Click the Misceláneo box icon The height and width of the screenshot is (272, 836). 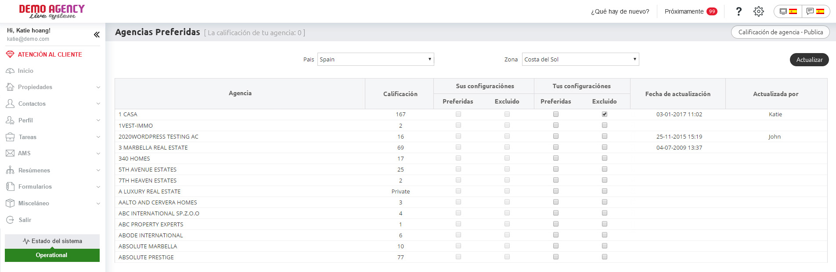[x=10, y=203]
